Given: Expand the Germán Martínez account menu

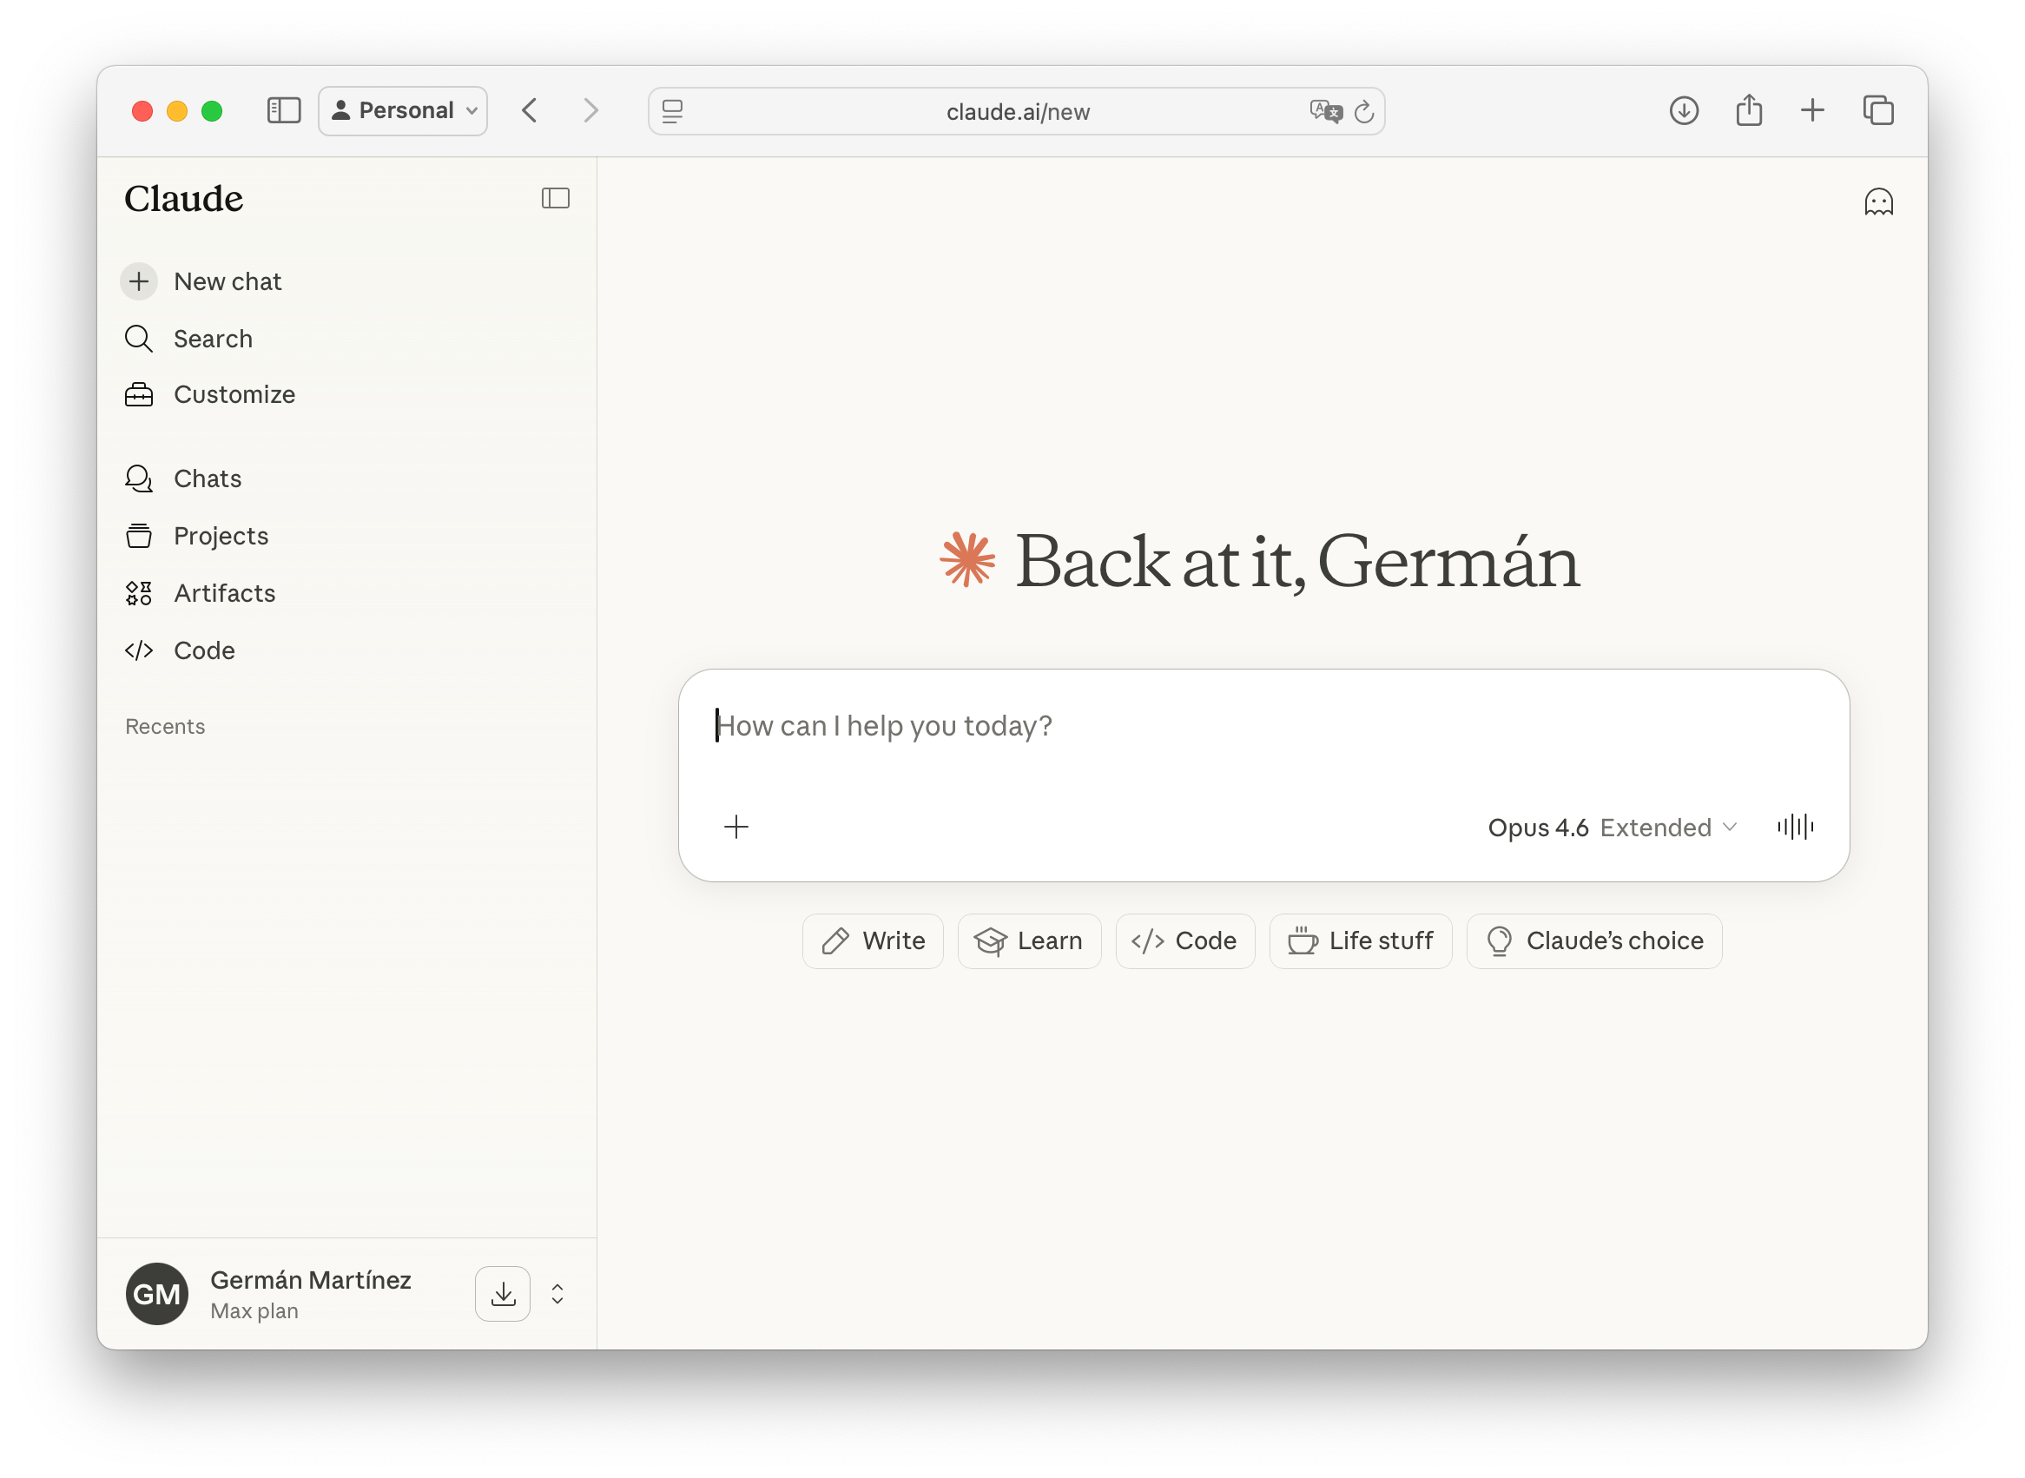Looking at the screenshot, I should [x=557, y=1294].
